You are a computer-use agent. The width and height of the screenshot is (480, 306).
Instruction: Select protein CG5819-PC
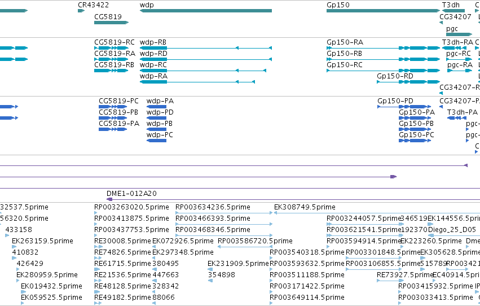(x=113, y=107)
